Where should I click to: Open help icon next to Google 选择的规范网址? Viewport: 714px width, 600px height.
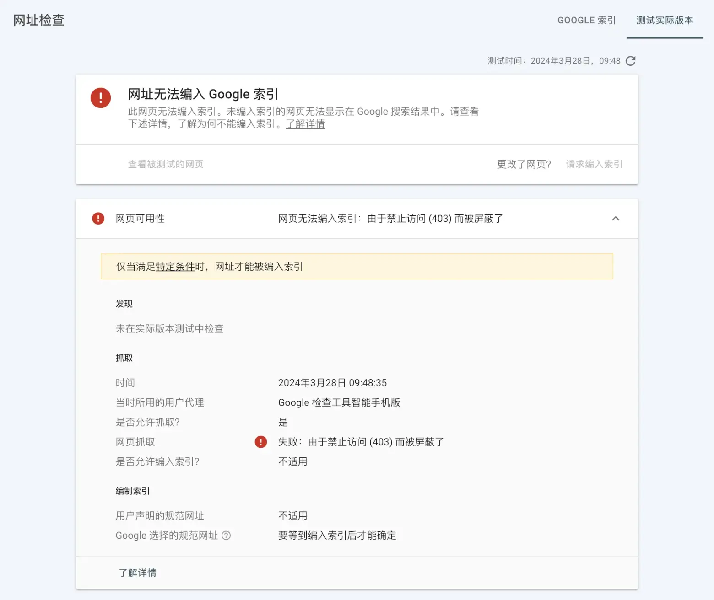coord(226,536)
